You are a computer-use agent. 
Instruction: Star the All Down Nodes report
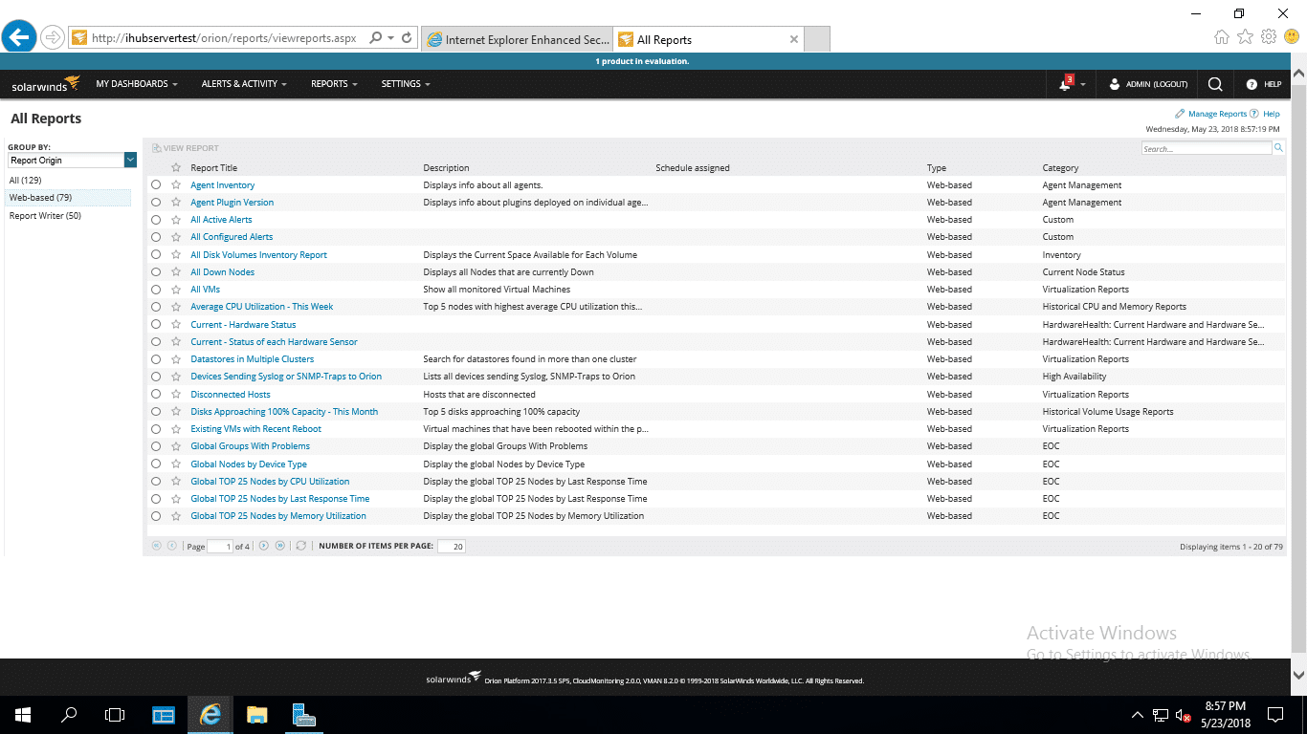coord(176,272)
